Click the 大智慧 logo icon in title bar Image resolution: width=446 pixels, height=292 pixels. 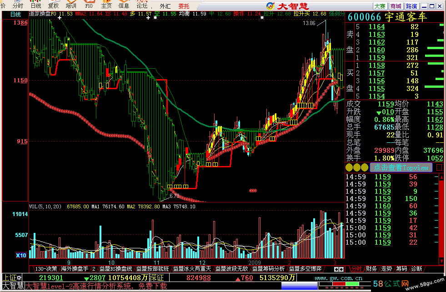click(x=271, y=6)
